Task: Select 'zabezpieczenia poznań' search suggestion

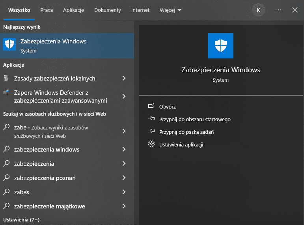Action: coord(67,178)
